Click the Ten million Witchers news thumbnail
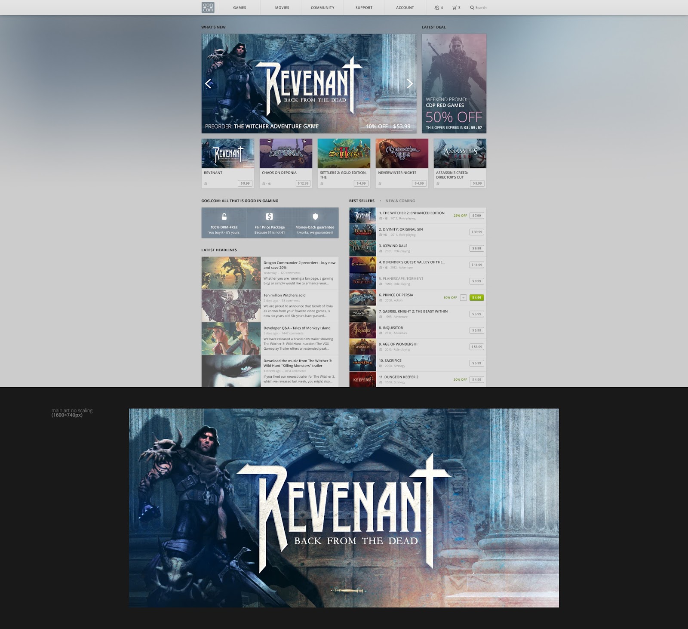This screenshot has height=629, width=688. tap(231, 305)
